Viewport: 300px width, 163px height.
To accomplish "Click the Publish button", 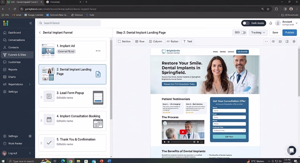I will 289,33.
